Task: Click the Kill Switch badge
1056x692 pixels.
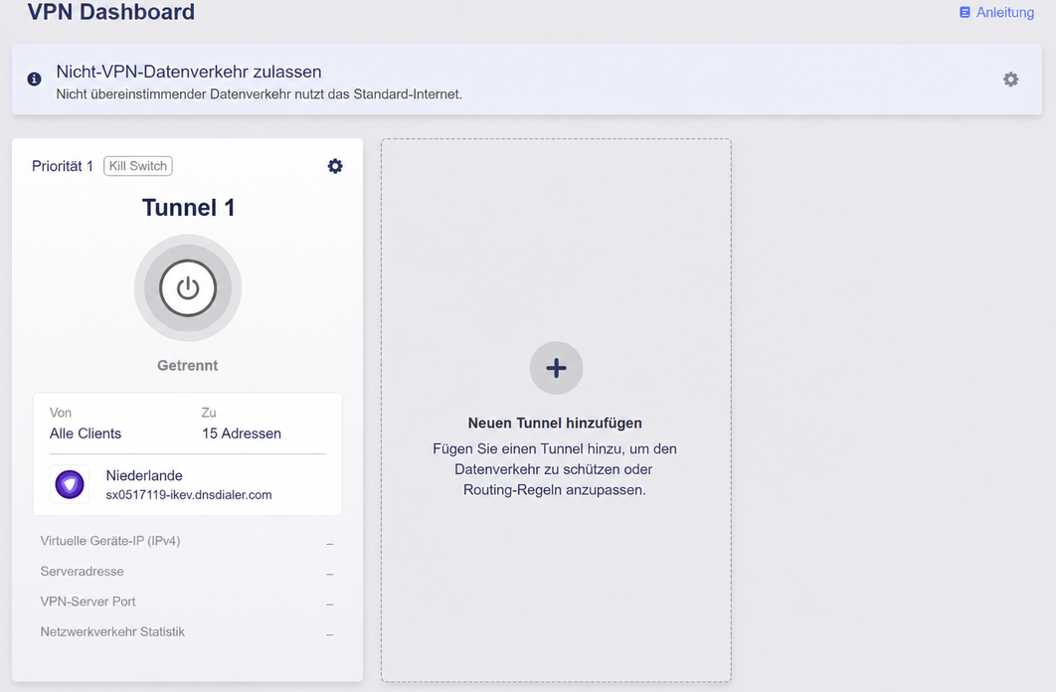Action: pos(138,166)
